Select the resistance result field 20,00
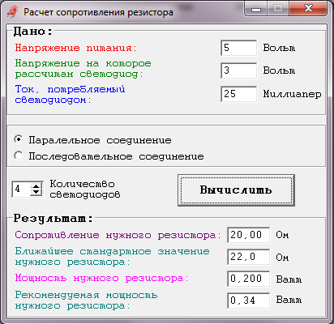The image size is (334, 324). tap(249, 235)
